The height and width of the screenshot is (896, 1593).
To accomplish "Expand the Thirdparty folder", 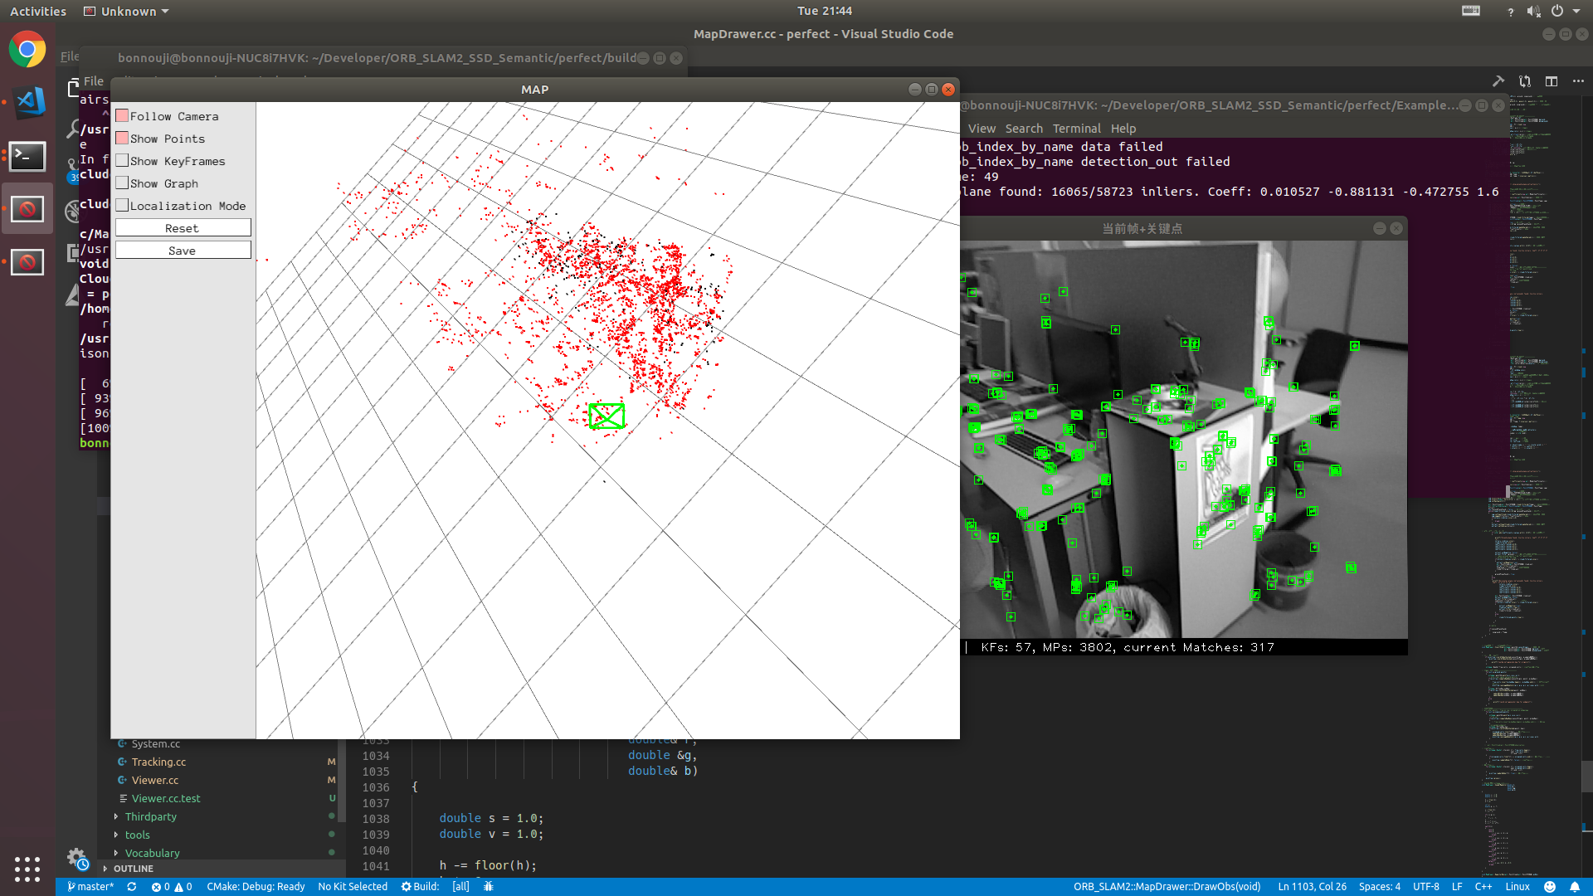I will point(150,816).
